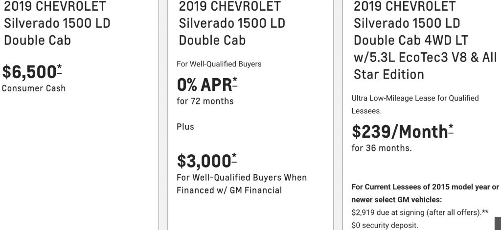Open the middle Silverado 1500 LD Double Cab title
Viewport: 501px width, 230px height.
(231, 23)
